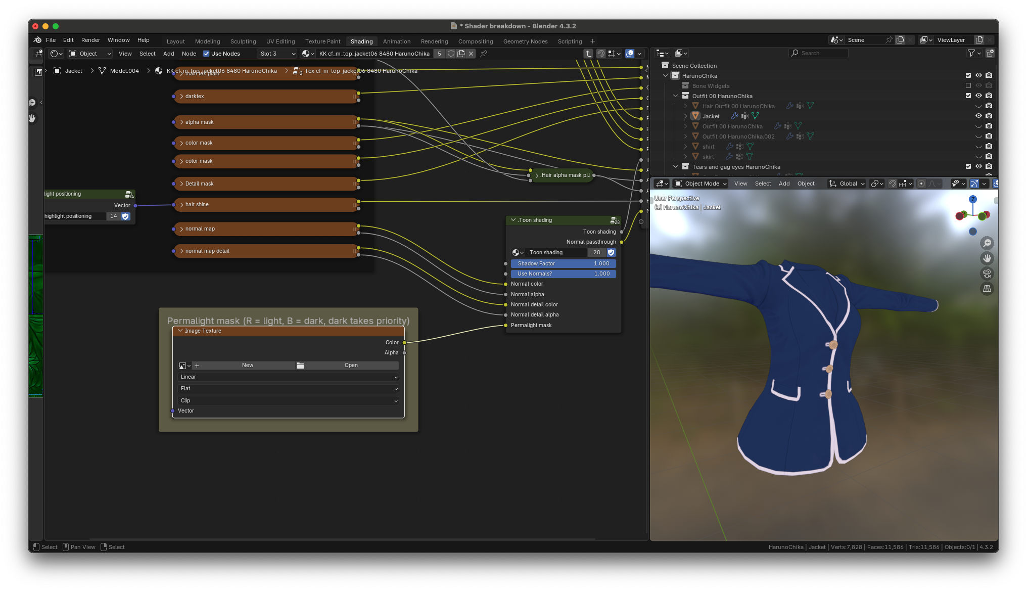This screenshot has width=1027, height=590.
Task: Open the Object Mode dropdown in viewport
Action: coord(702,184)
